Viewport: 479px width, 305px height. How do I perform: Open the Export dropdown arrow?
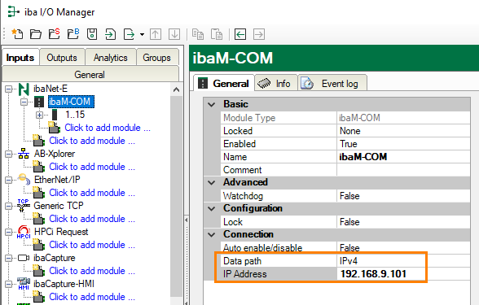(142, 34)
